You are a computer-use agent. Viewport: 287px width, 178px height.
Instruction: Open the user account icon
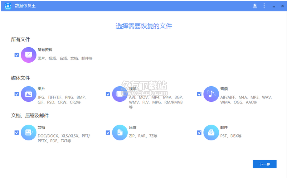click(x=255, y=6)
